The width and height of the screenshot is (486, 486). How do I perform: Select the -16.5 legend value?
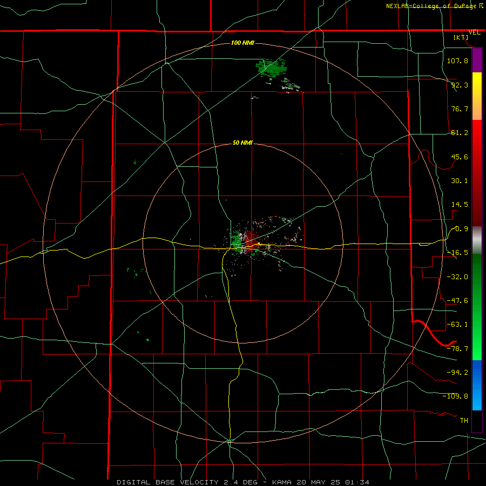[457, 253]
